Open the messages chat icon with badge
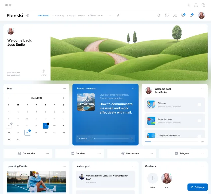 [183, 15]
